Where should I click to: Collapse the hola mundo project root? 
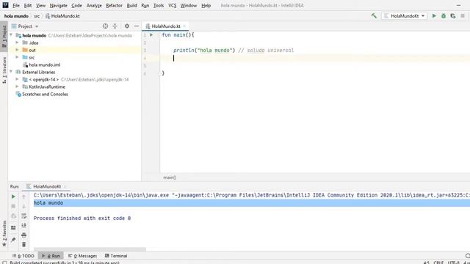coord(11,35)
